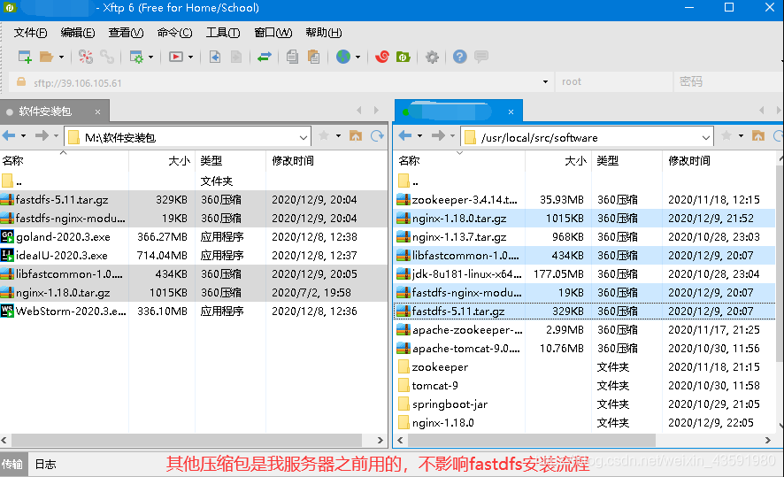Click the New Session toolbar icon
The image size is (784, 477).
[x=25, y=57]
